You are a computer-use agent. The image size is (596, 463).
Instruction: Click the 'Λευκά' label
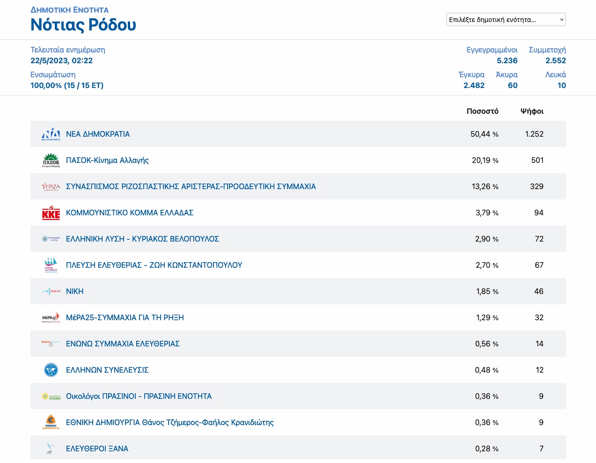tap(556, 74)
